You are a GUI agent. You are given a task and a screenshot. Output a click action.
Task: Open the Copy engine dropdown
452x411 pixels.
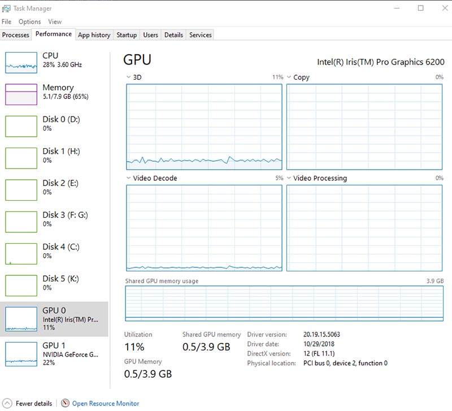(289, 77)
